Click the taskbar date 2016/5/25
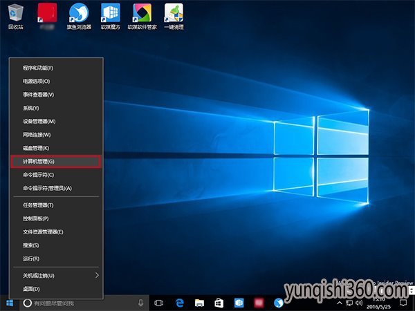This screenshot has height=311, width=415. tap(378, 307)
